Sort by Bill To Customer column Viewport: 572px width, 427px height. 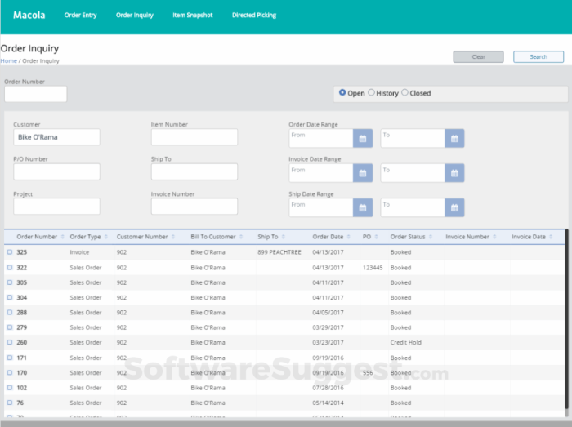(x=217, y=237)
